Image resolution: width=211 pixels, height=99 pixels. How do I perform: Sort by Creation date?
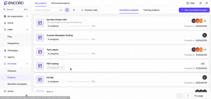click(x=89, y=10)
